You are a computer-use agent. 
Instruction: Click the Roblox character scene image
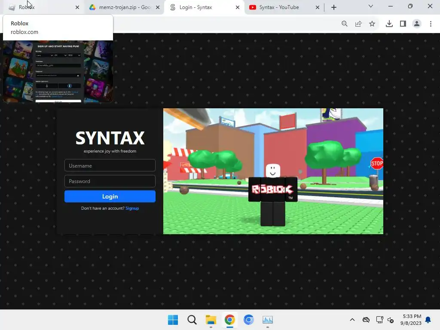click(273, 171)
